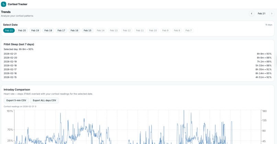Click the 180 right axis label
Viewport: 277px width, 144px height.
265,111
